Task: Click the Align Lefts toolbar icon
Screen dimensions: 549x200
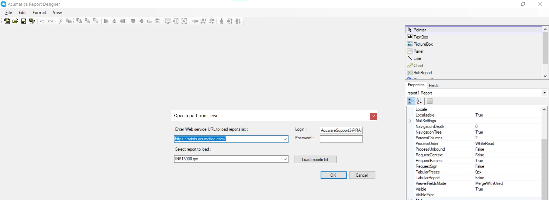Action: pyautogui.click(x=106, y=21)
